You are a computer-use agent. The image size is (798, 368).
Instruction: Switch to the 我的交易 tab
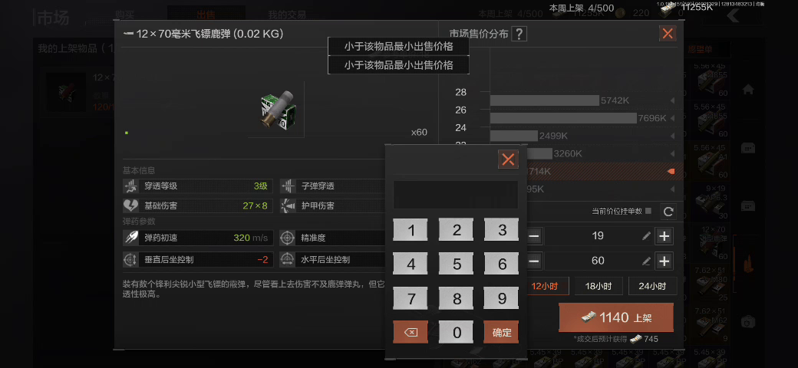point(287,15)
